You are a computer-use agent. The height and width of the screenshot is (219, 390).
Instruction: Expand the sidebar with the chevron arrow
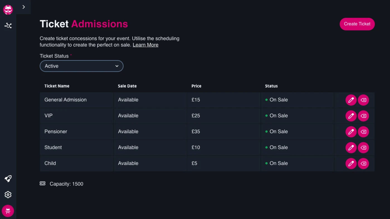coord(24,7)
